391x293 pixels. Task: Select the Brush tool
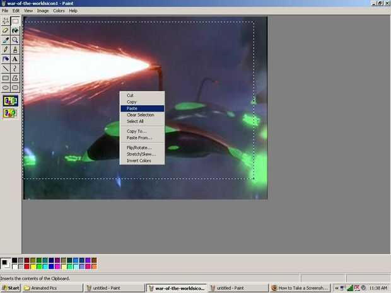[x=15, y=50]
